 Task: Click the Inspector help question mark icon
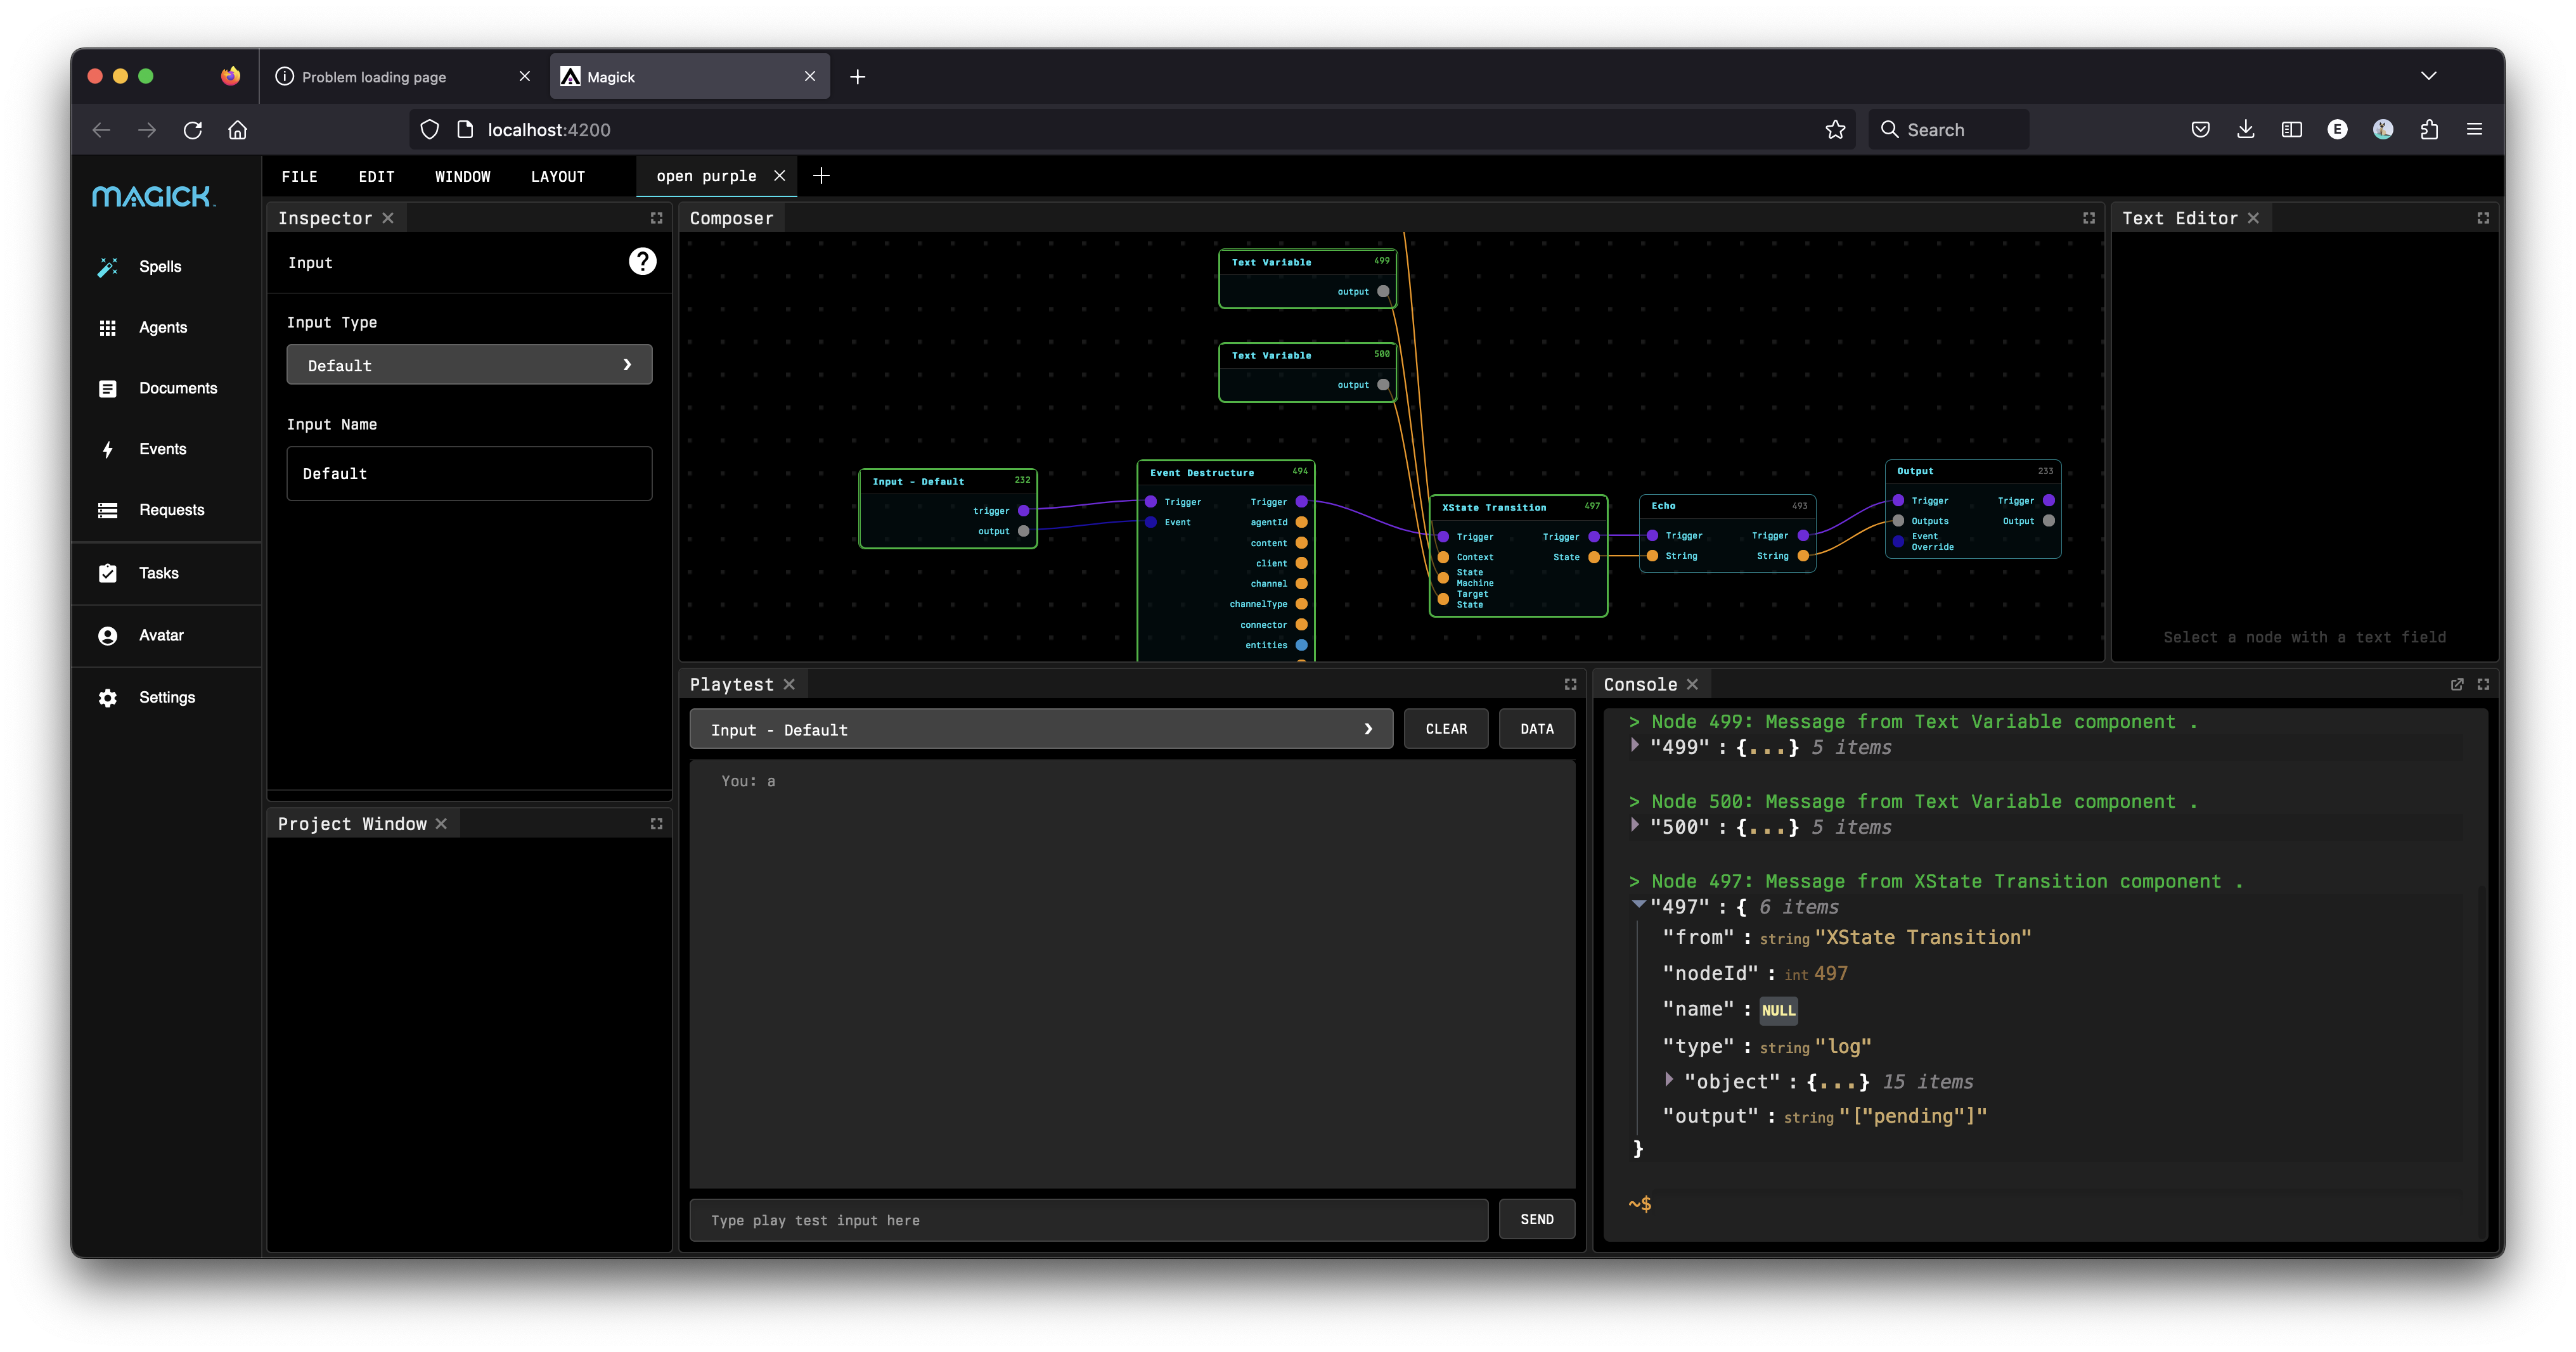642,262
